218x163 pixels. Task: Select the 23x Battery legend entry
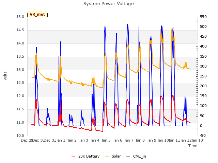[85, 156]
